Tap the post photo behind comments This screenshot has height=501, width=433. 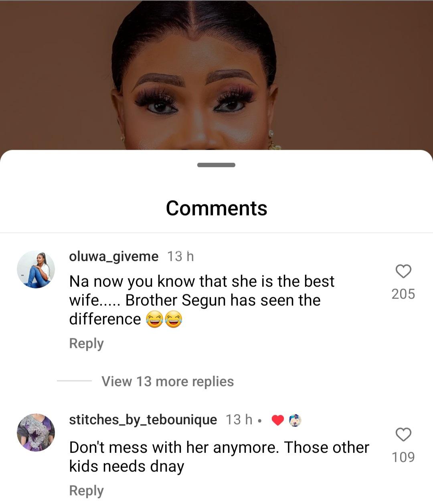point(216,72)
